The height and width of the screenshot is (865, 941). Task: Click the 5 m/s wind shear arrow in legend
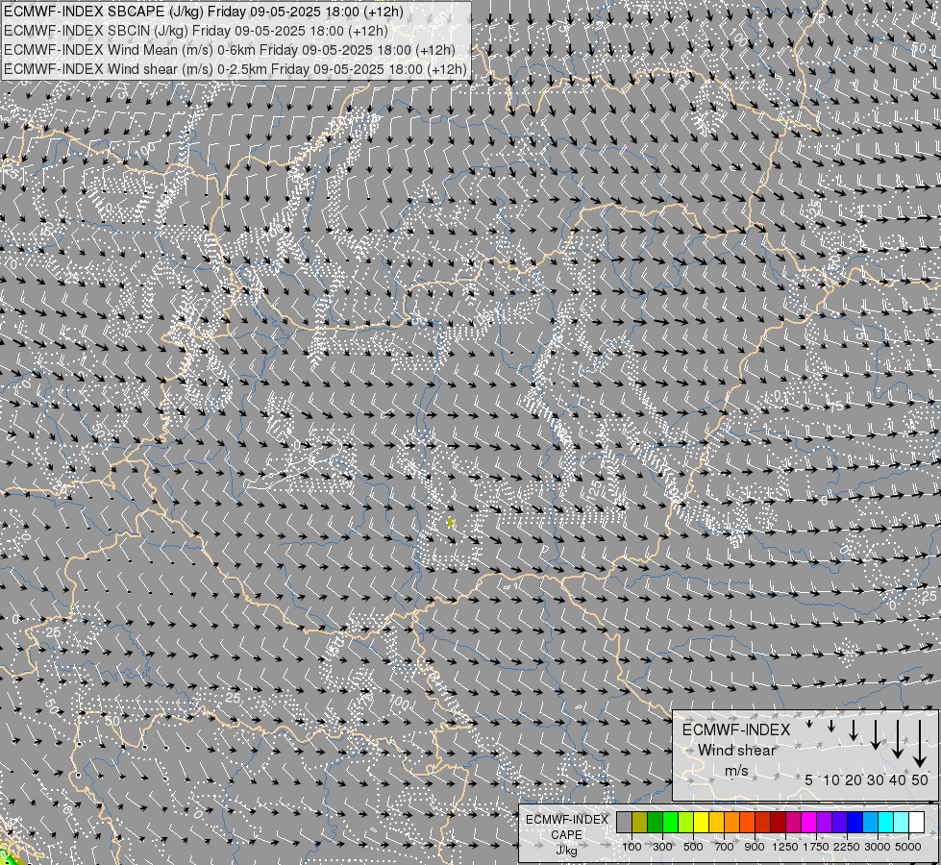click(809, 725)
